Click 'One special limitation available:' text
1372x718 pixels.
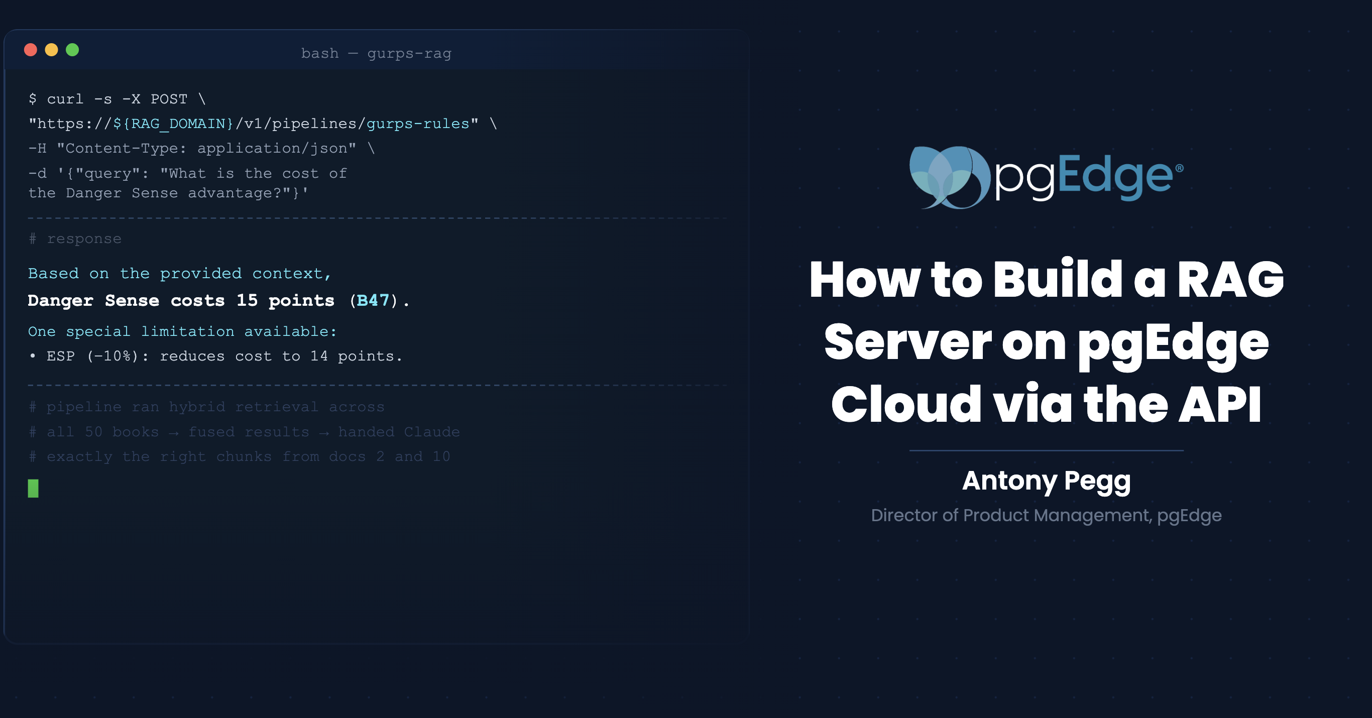(x=182, y=332)
